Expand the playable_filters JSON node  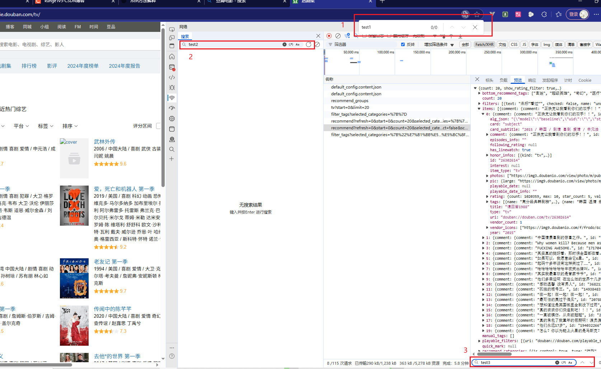[x=479, y=341]
